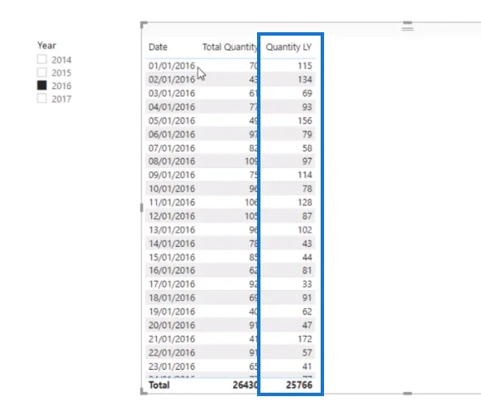The image size is (481, 408).
Task: Click the visual drag handle grip icon
Action: point(408,29)
